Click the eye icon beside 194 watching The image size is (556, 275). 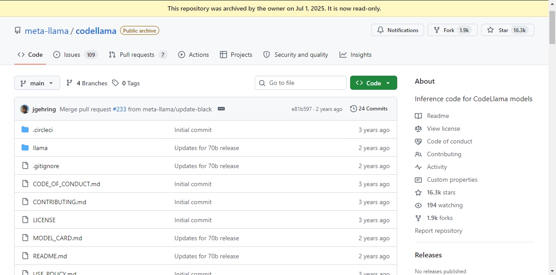pos(418,205)
